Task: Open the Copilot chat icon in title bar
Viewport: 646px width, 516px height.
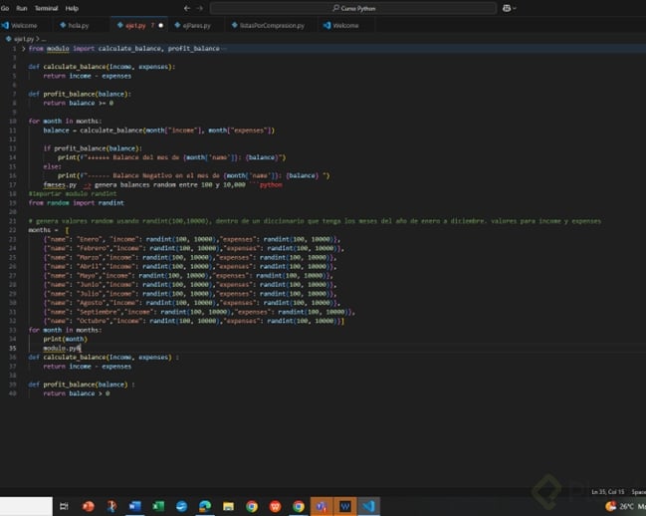Action: 509,7
